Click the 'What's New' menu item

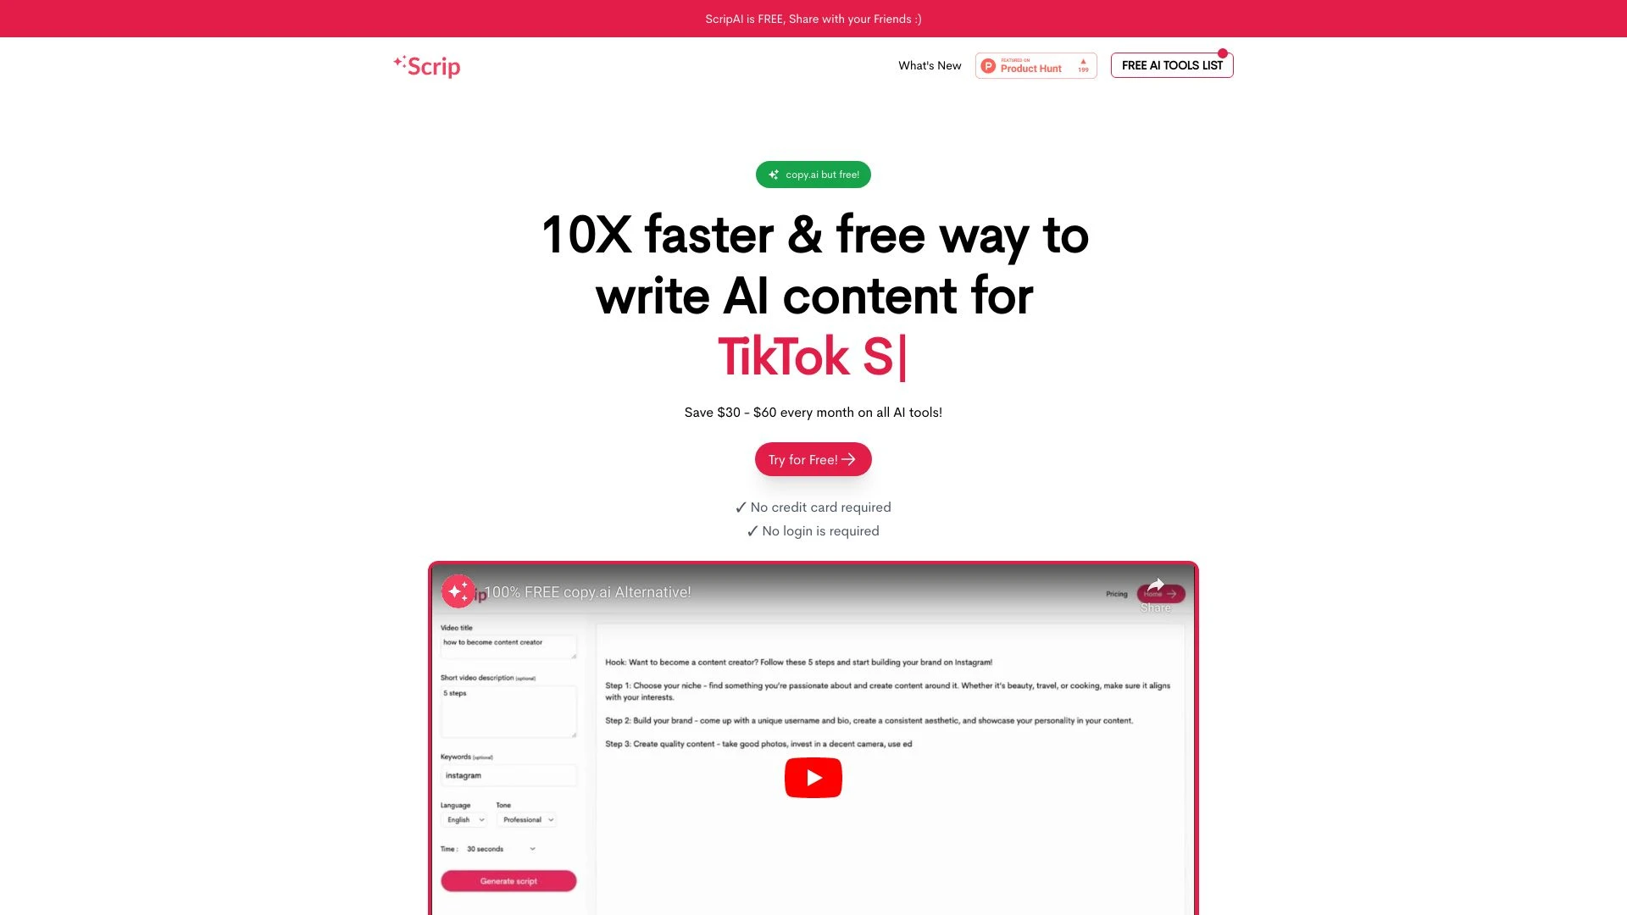(930, 64)
